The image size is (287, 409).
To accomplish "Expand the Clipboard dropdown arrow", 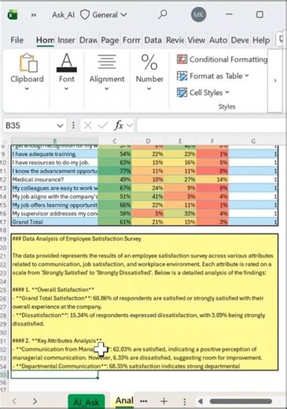I will point(27,89).
